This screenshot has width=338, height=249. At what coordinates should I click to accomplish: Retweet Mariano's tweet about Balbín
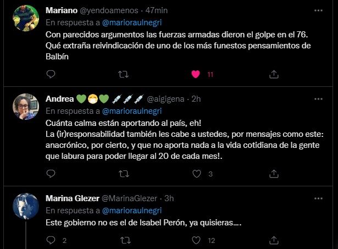pos(123,74)
